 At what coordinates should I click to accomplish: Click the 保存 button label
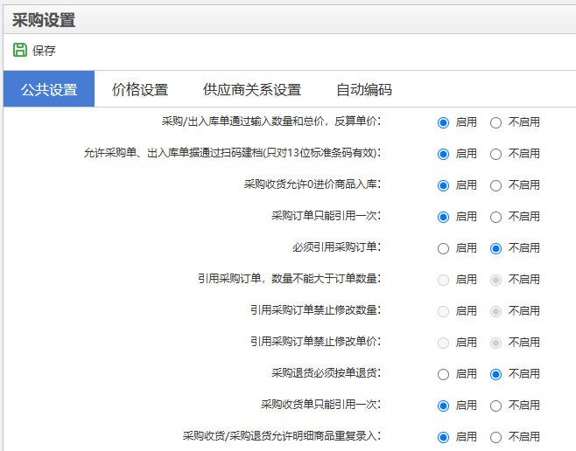point(44,51)
